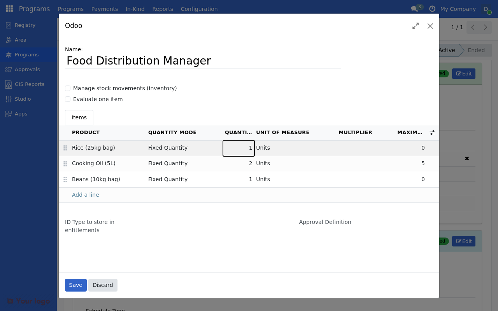The height and width of the screenshot is (311, 498).
Task: Expand the dialog to full screen
Action: pos(415,26)
